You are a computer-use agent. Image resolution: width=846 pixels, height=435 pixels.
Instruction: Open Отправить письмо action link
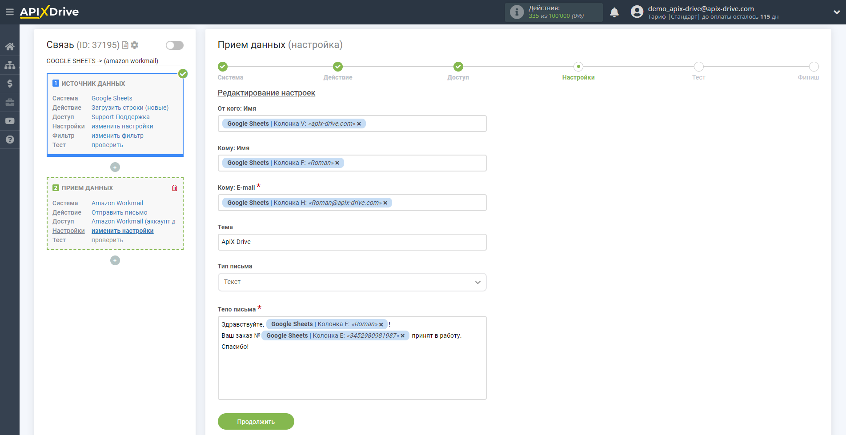(x=119, y=212)
